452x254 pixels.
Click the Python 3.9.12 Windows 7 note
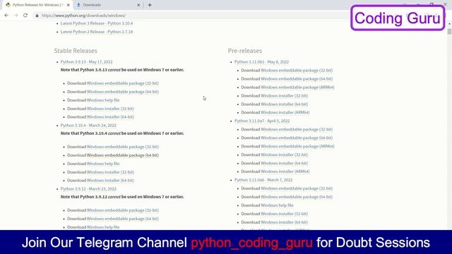[122, 197]
